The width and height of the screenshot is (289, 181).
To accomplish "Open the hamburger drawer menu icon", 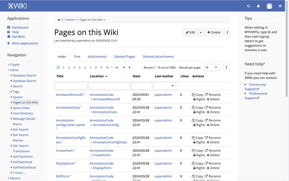I will click(281, 6).
